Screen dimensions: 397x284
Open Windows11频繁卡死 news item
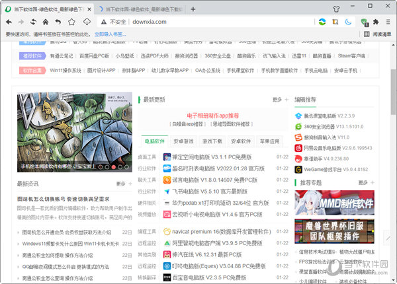tap(70, 244)
